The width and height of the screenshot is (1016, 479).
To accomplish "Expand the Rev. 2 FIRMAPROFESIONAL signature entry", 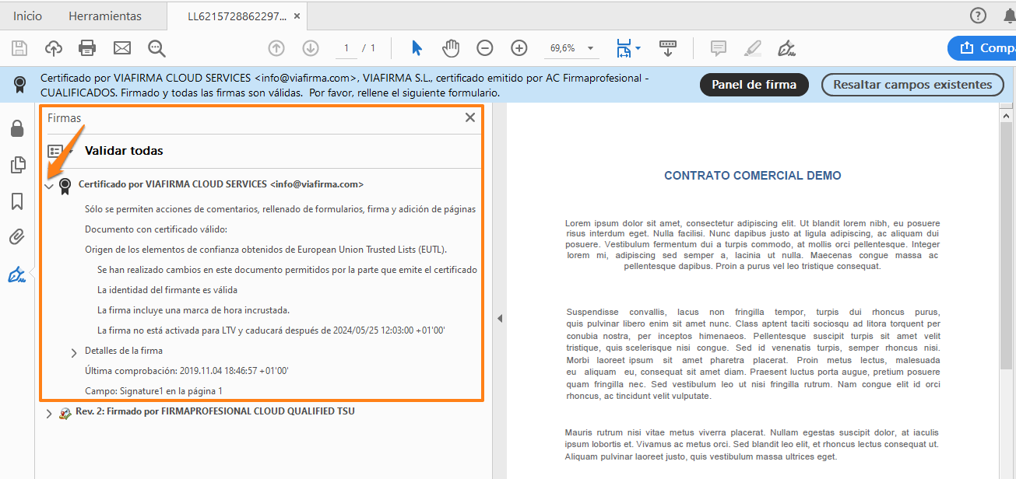I will [x=49, y=412].
